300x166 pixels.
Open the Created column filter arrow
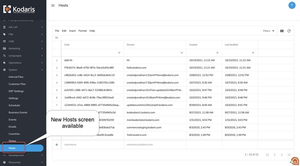pos(217,53)
